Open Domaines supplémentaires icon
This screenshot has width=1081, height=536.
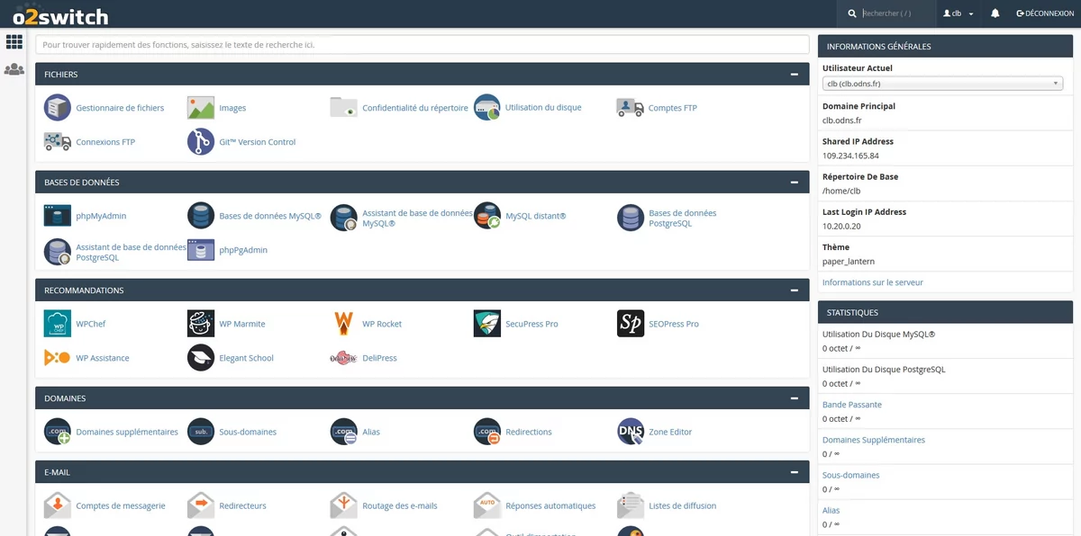[x=58, y=432]
